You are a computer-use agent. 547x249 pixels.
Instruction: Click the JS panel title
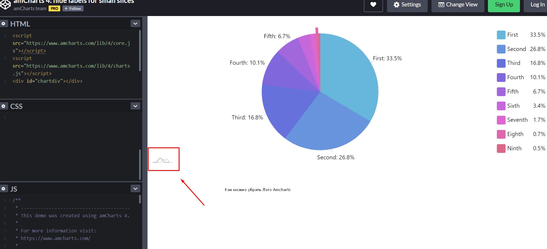coord(14,189)
